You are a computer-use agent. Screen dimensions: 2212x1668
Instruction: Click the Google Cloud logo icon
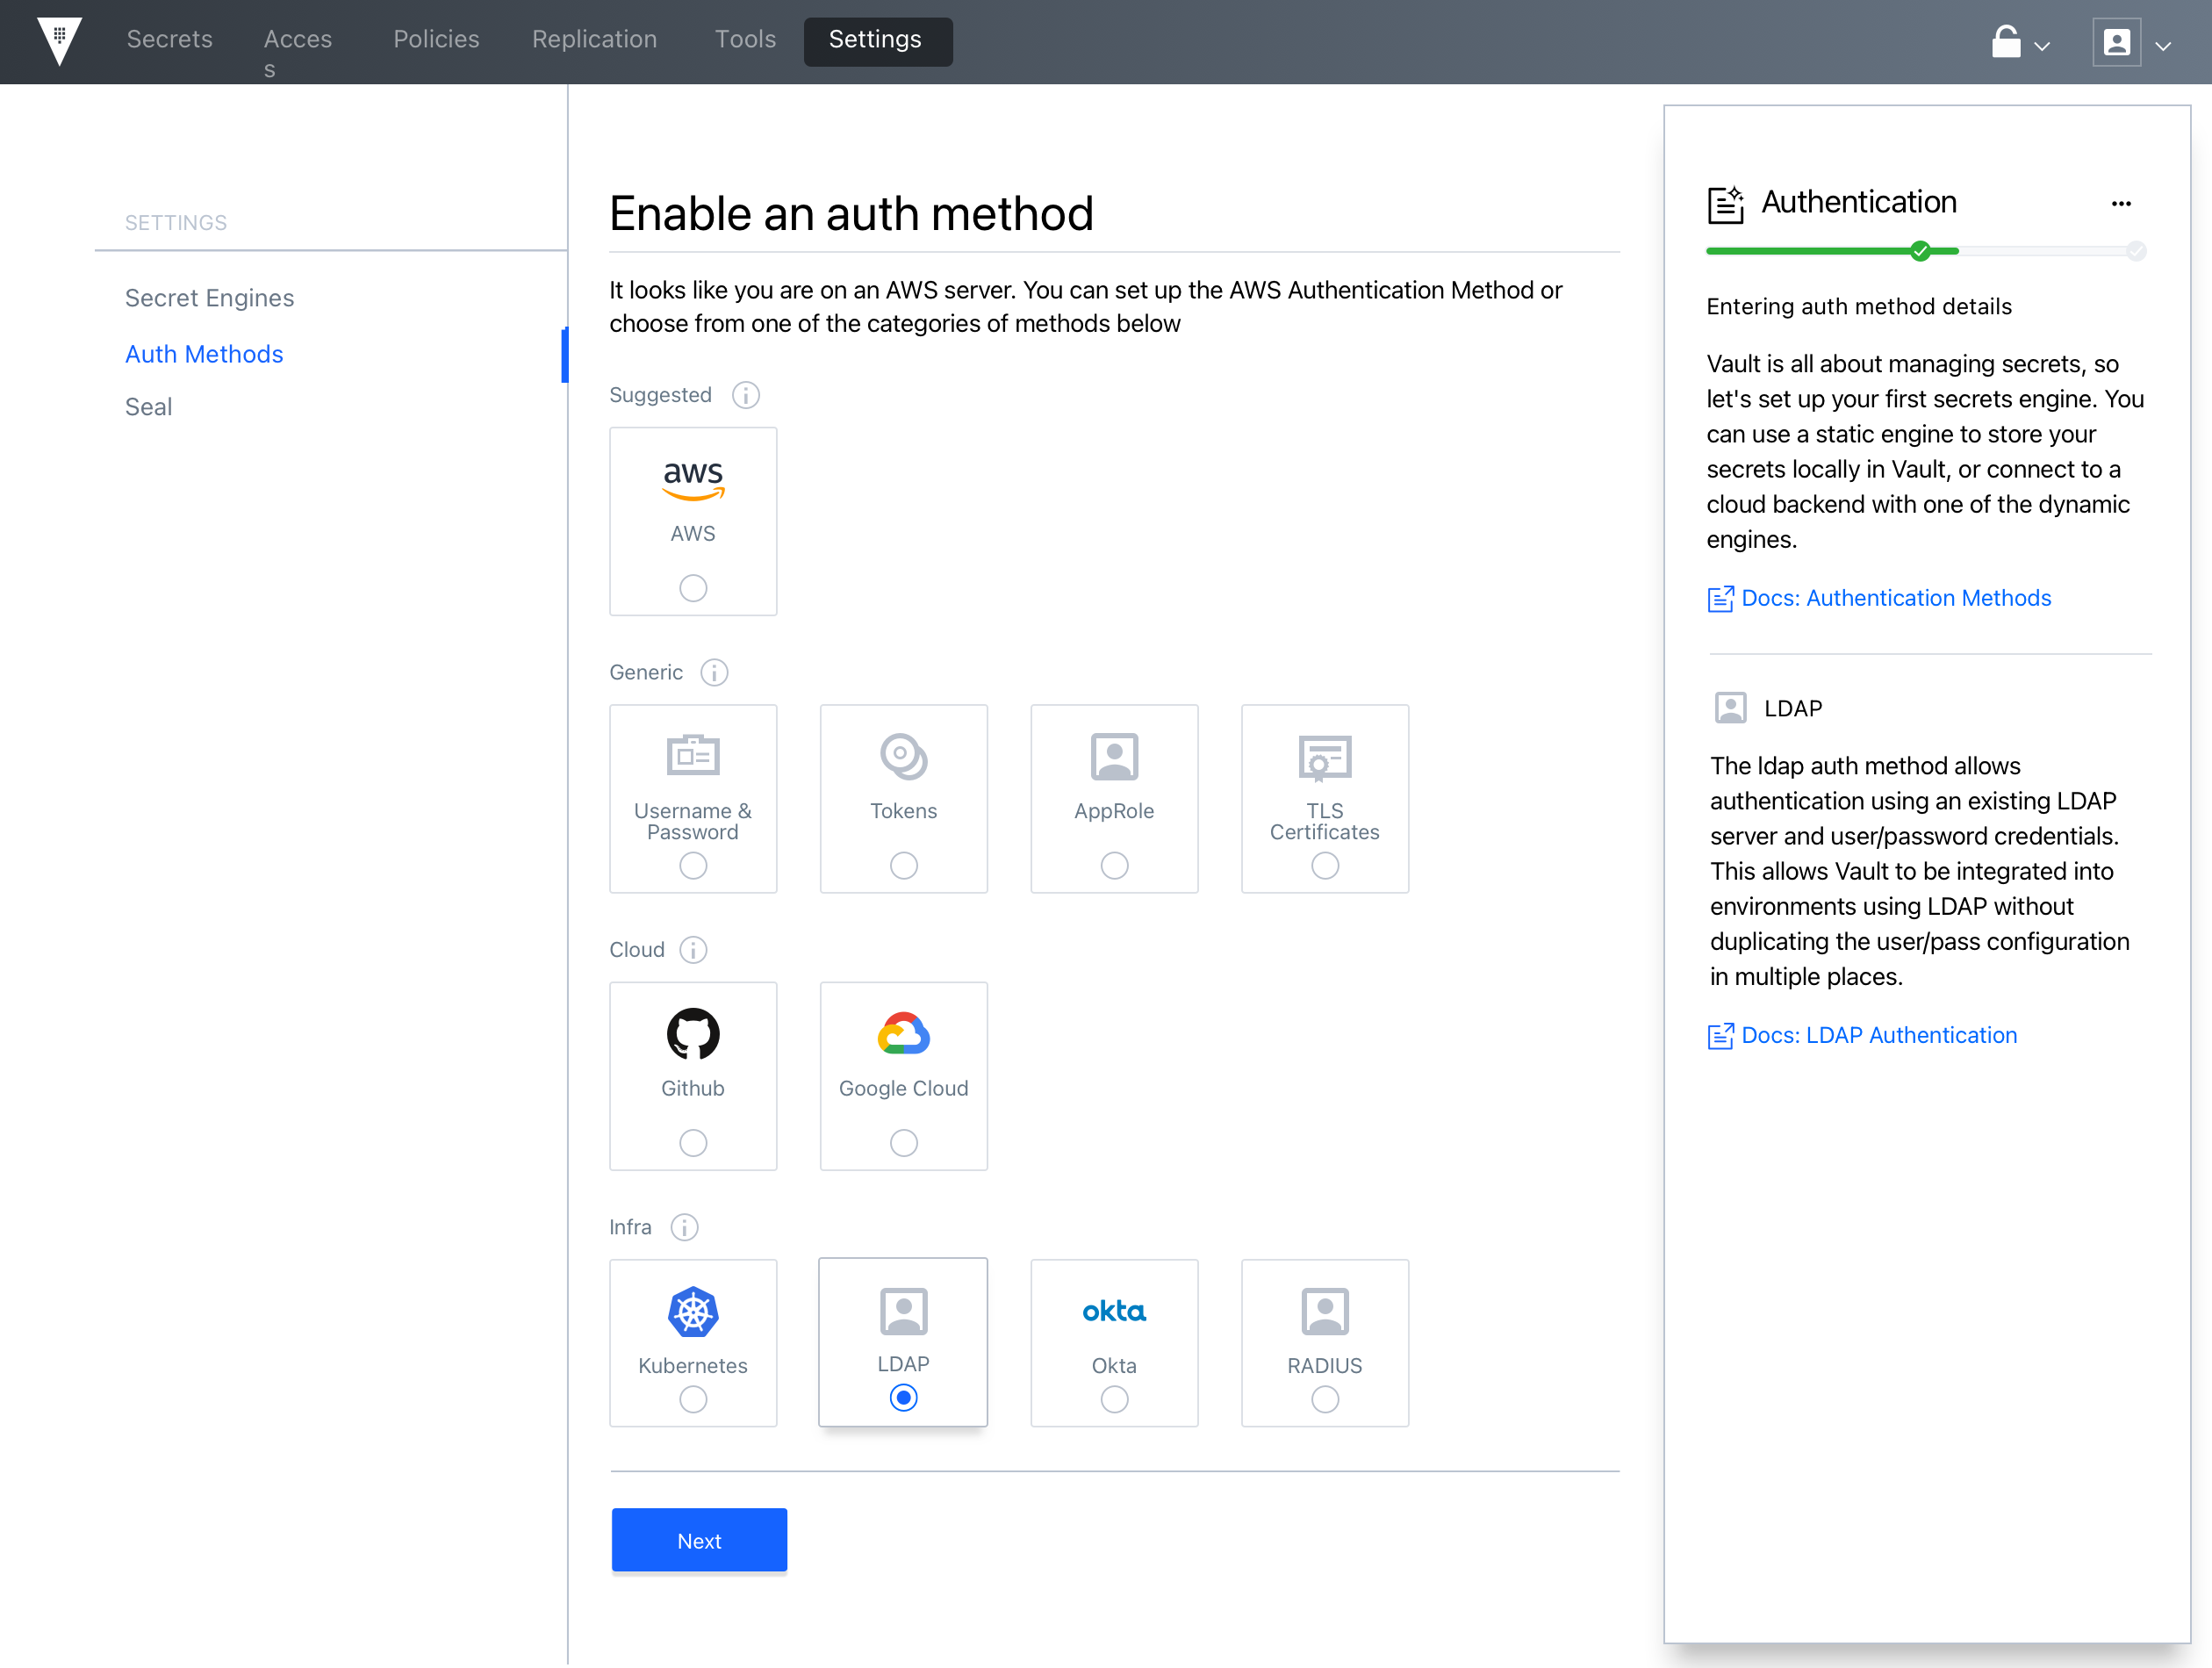coord(904,1034)
